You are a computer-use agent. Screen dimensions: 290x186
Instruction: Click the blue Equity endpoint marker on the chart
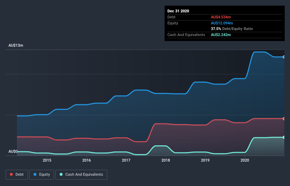tap(284, 57)
